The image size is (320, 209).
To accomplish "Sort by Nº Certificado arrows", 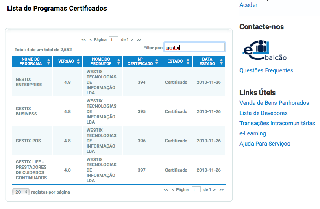I will pos(157,61).
